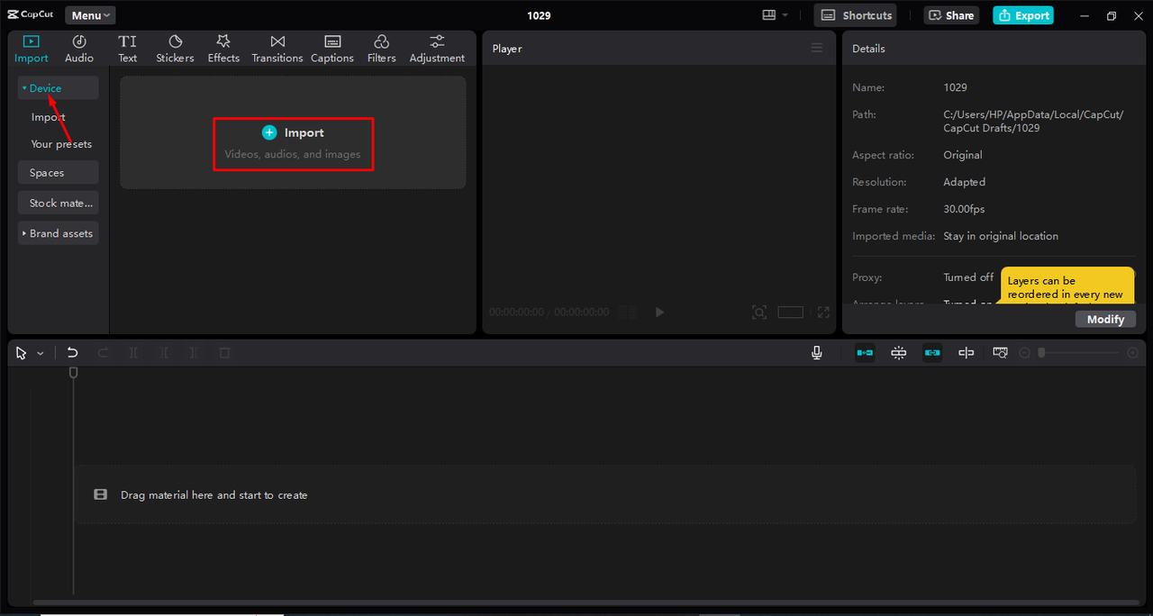The width and height of the screenshot is (1153, 616).
Task: Click the timeline zoom out minus icon
Action: [x=1024, y=353]
